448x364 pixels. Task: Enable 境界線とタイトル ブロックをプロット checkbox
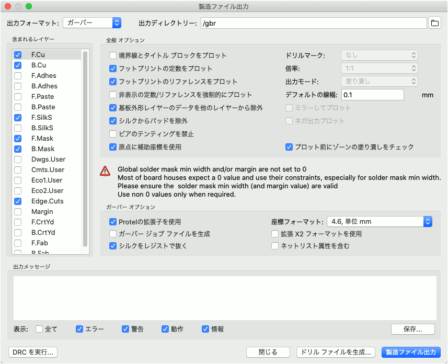113,55
